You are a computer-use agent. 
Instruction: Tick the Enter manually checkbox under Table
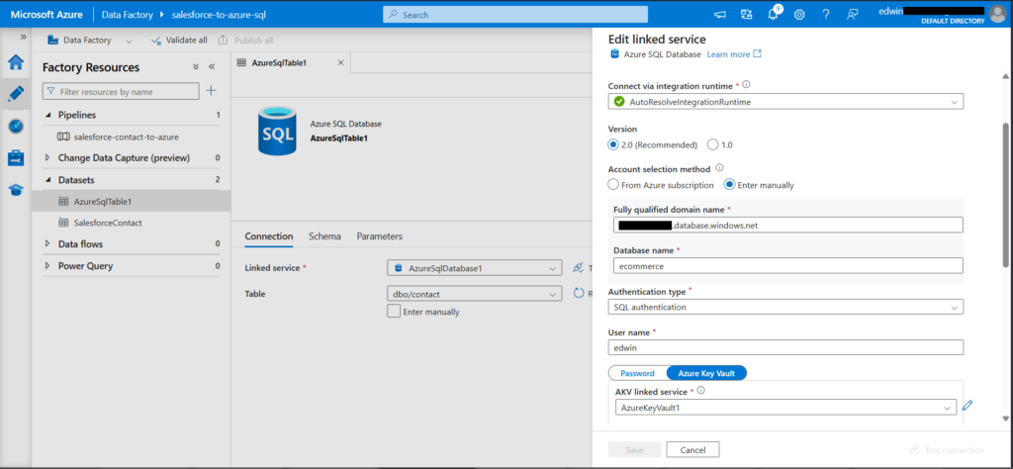394,312
